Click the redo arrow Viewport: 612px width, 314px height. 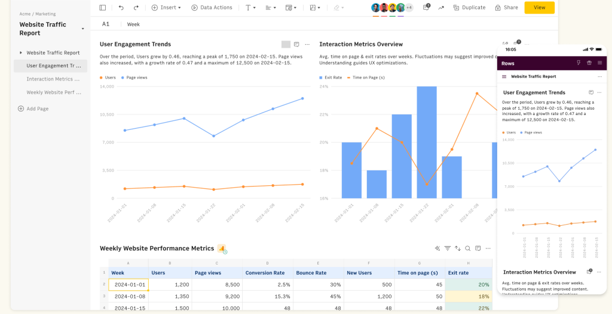[136, 8]
